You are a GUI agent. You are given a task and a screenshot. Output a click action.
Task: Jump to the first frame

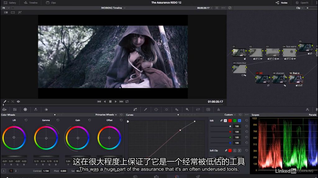point(99,101)
